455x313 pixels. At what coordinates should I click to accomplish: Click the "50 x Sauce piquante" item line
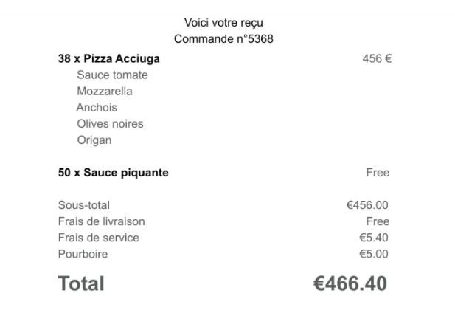tap(113, 173)
